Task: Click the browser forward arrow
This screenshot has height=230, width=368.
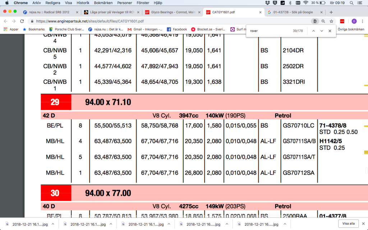Action: pyautogui.click(x=14, y=21)
